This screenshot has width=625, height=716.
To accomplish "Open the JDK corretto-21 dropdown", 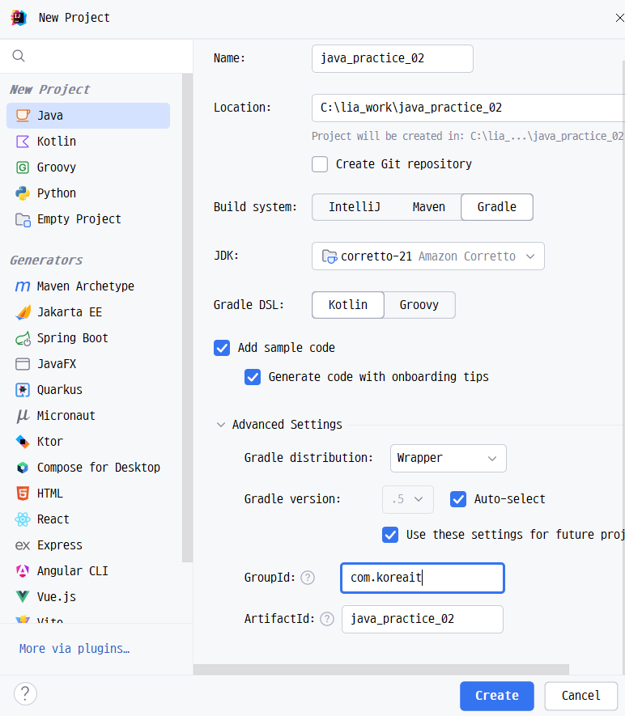I will click(428, 256).
